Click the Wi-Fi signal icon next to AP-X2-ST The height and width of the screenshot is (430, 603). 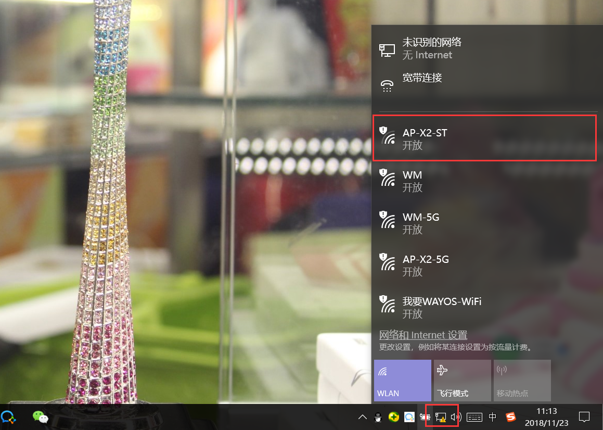387,135
